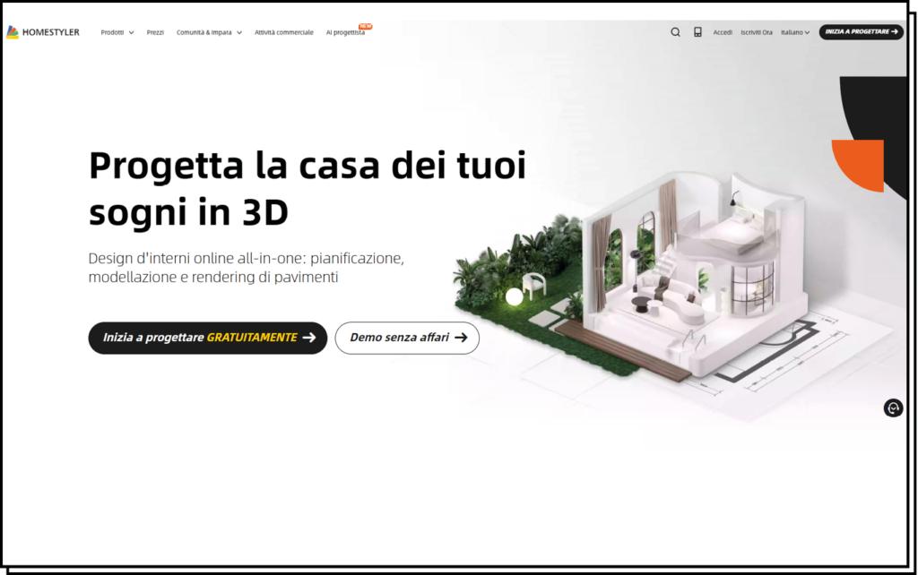Image resolution: width=918 pixels, height=575 pixels.
Task: Click the Demo senza affari button
Action: click(x=407, y=338)
